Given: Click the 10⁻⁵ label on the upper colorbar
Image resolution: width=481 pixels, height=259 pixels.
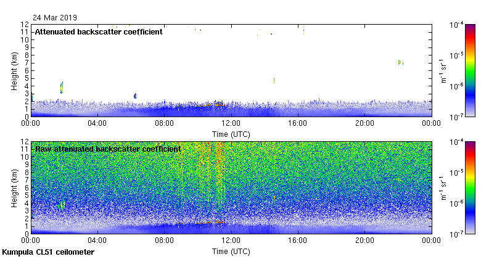Looking at the screenshot, I should pyautogui.click(x=456, y=55).
